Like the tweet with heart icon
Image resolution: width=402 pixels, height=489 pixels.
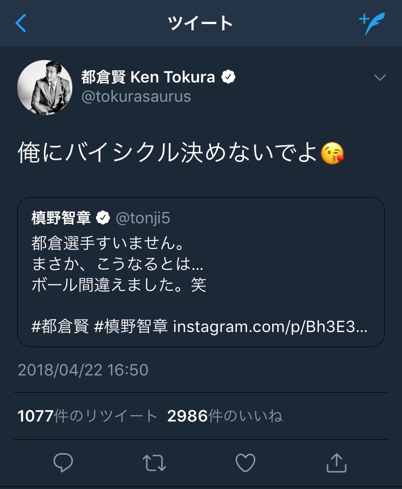tap(245, 463)
